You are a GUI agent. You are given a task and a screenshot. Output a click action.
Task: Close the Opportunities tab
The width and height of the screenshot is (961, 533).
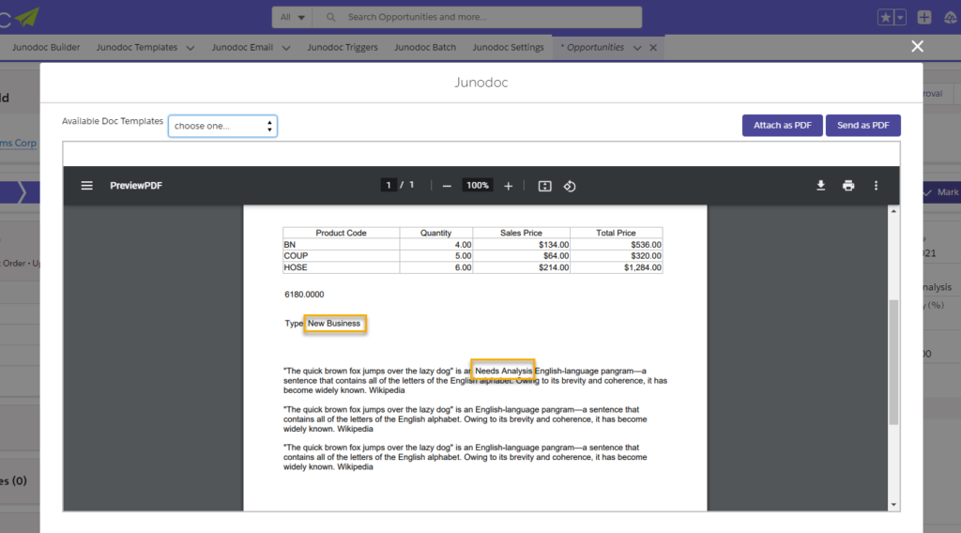tap(653, 48)
